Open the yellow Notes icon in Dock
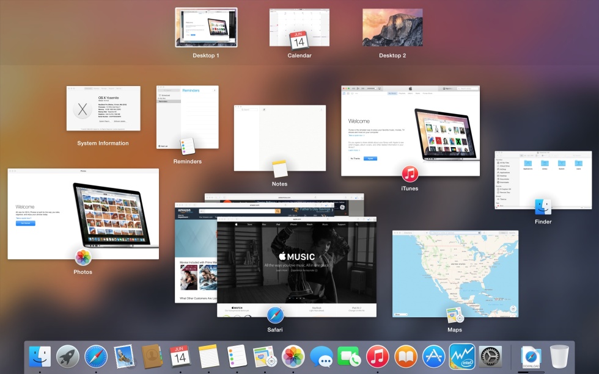Viewport: 599px width, 374px height. click(x=208, y=356)
